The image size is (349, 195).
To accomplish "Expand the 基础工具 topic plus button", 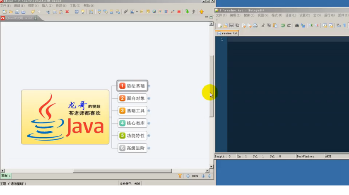I will coord(149,111).
